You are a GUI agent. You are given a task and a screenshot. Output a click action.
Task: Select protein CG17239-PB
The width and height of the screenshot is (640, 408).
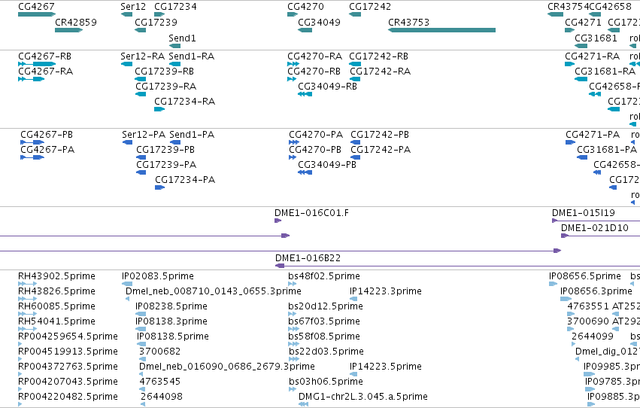(141, 157)
